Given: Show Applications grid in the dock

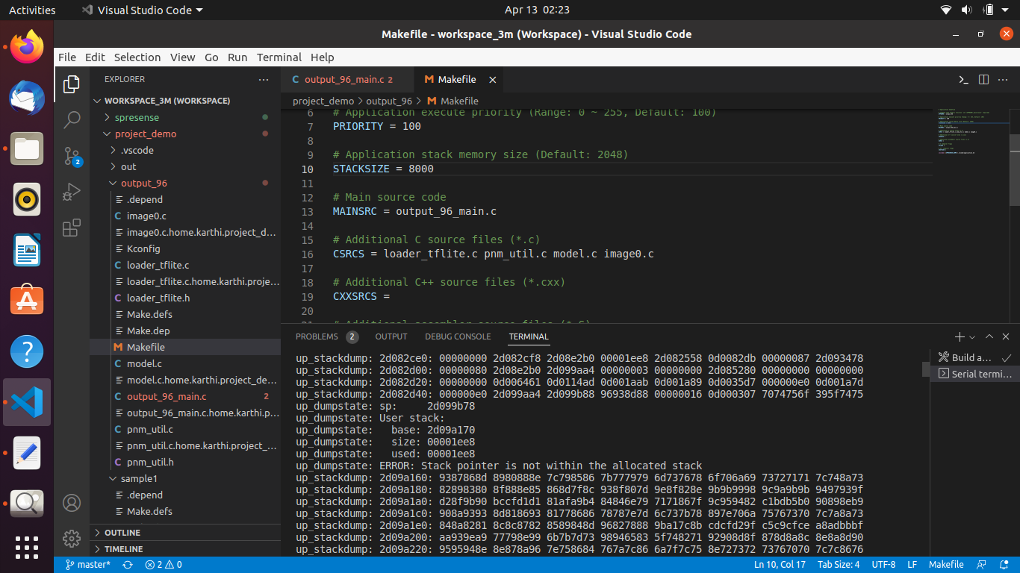Looking at the screenshot, I should coord(27,547).
